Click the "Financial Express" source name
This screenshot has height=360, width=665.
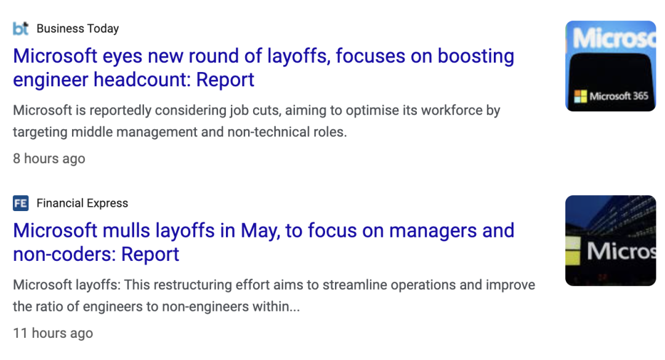(83, 203)
